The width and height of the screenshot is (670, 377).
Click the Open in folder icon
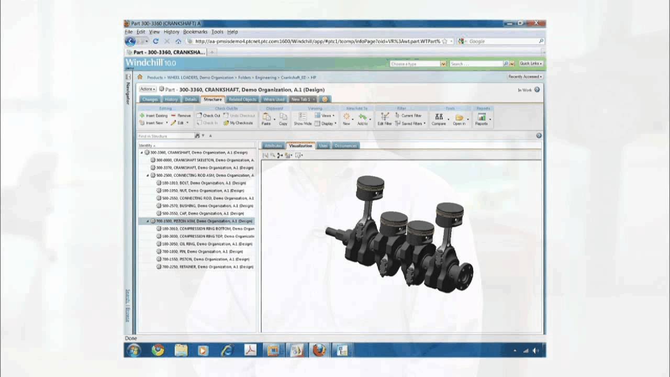[x=460, y=117]
